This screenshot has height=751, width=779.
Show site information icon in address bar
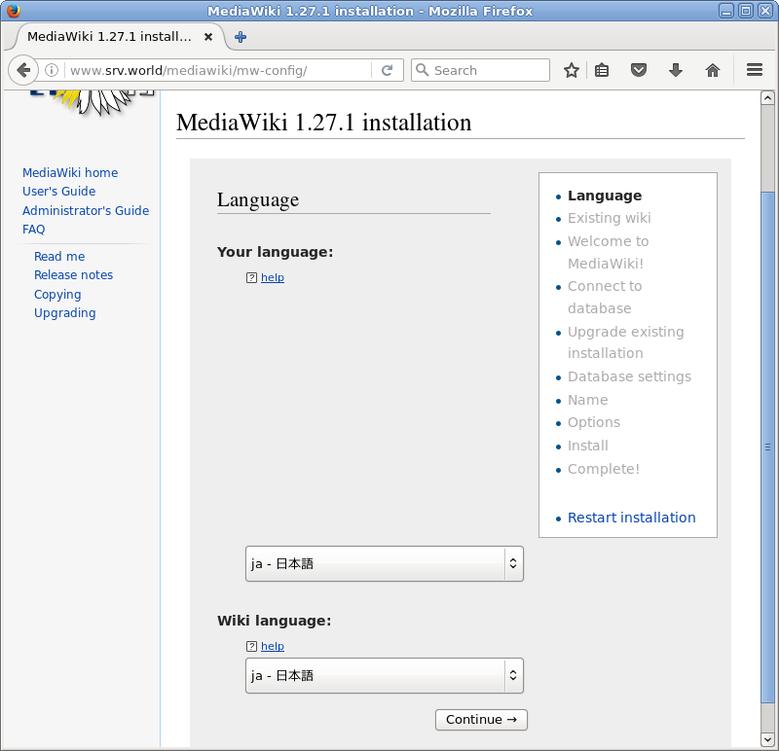(x=52, y=70)
